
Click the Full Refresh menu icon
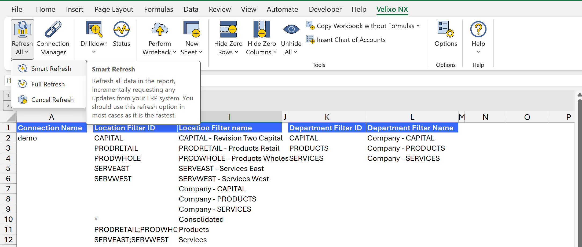pyautogui.click(x=23, y=84)
